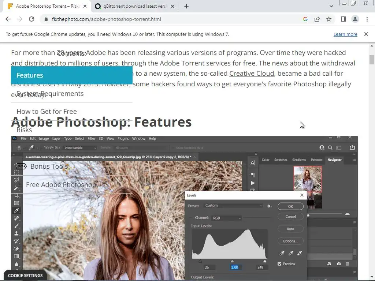Select the Brush tool

(x=16, y=226)
